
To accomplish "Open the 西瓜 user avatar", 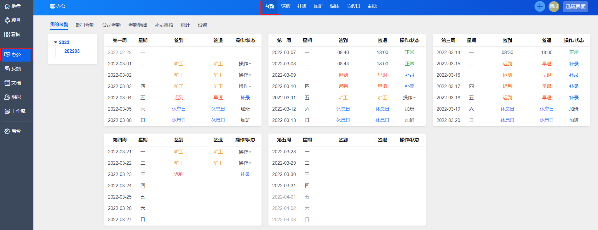I will coord(554,6).
